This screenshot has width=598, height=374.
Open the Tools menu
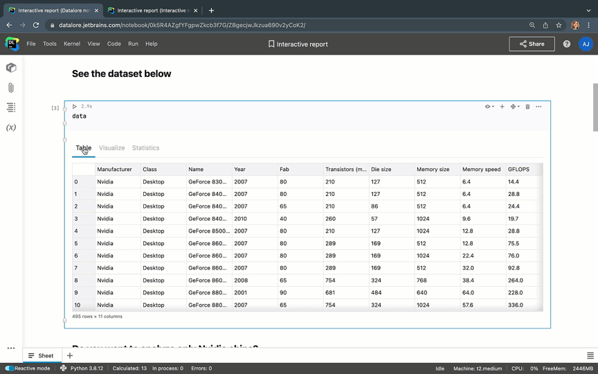(x=50, y=44)
